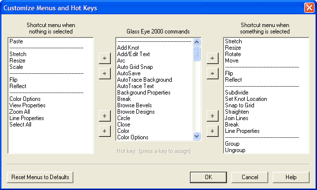
Task: Click the remove-from-left-menu arrow button
Action: click(x=105, y=73)
